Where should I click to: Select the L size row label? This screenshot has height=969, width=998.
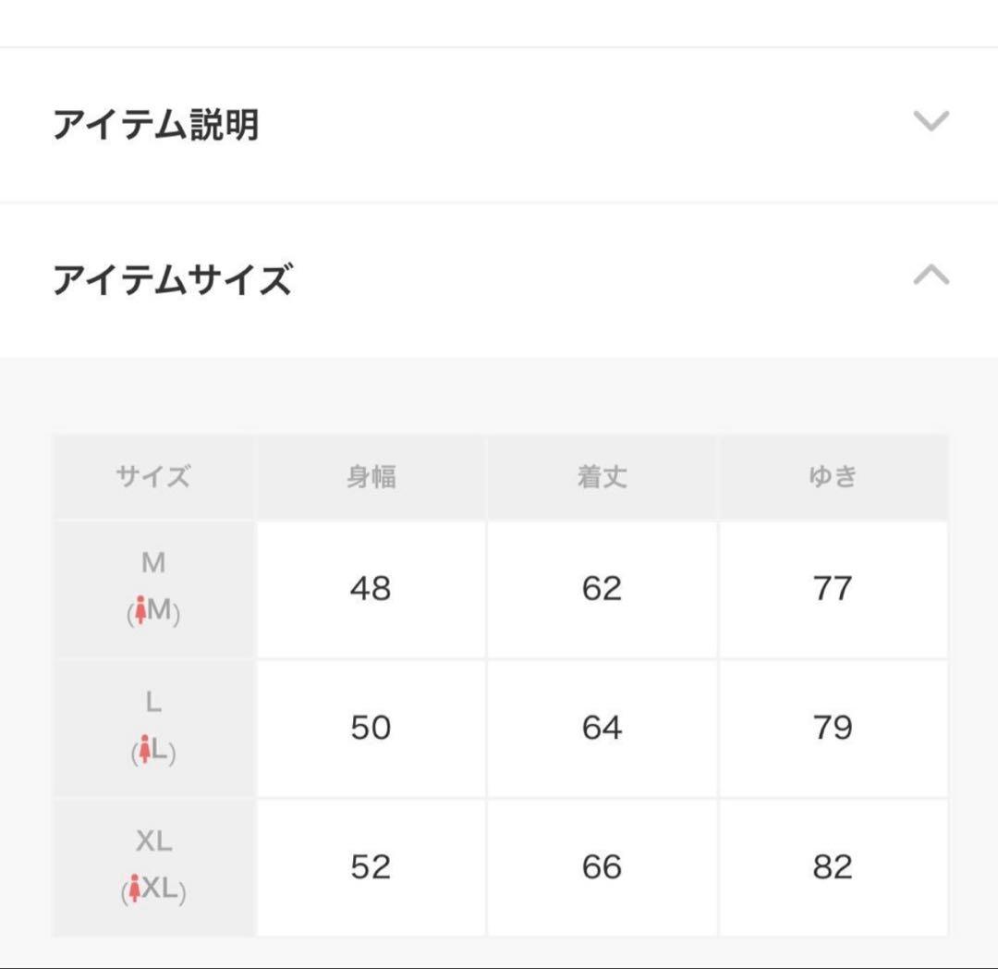click(x=152, y=728)
